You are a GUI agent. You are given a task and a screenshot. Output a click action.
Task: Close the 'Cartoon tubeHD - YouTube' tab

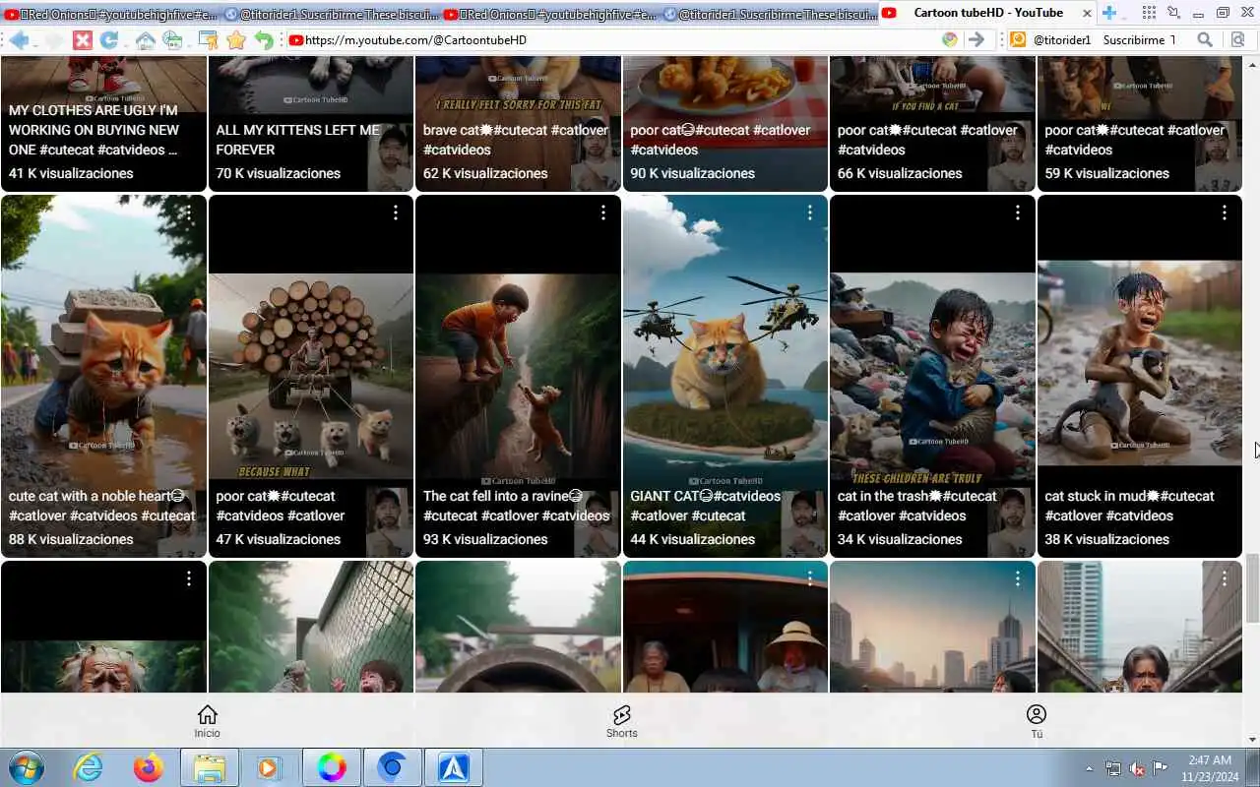point(1087,13)
